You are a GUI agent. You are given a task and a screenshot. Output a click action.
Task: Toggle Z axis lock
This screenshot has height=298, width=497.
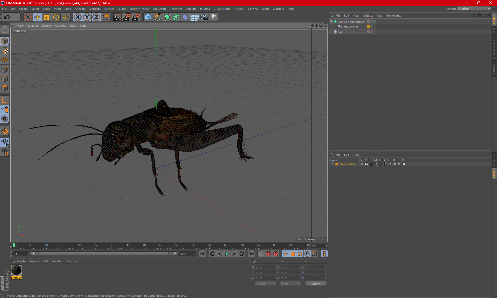pyautogui.click(x=96, y=17)
